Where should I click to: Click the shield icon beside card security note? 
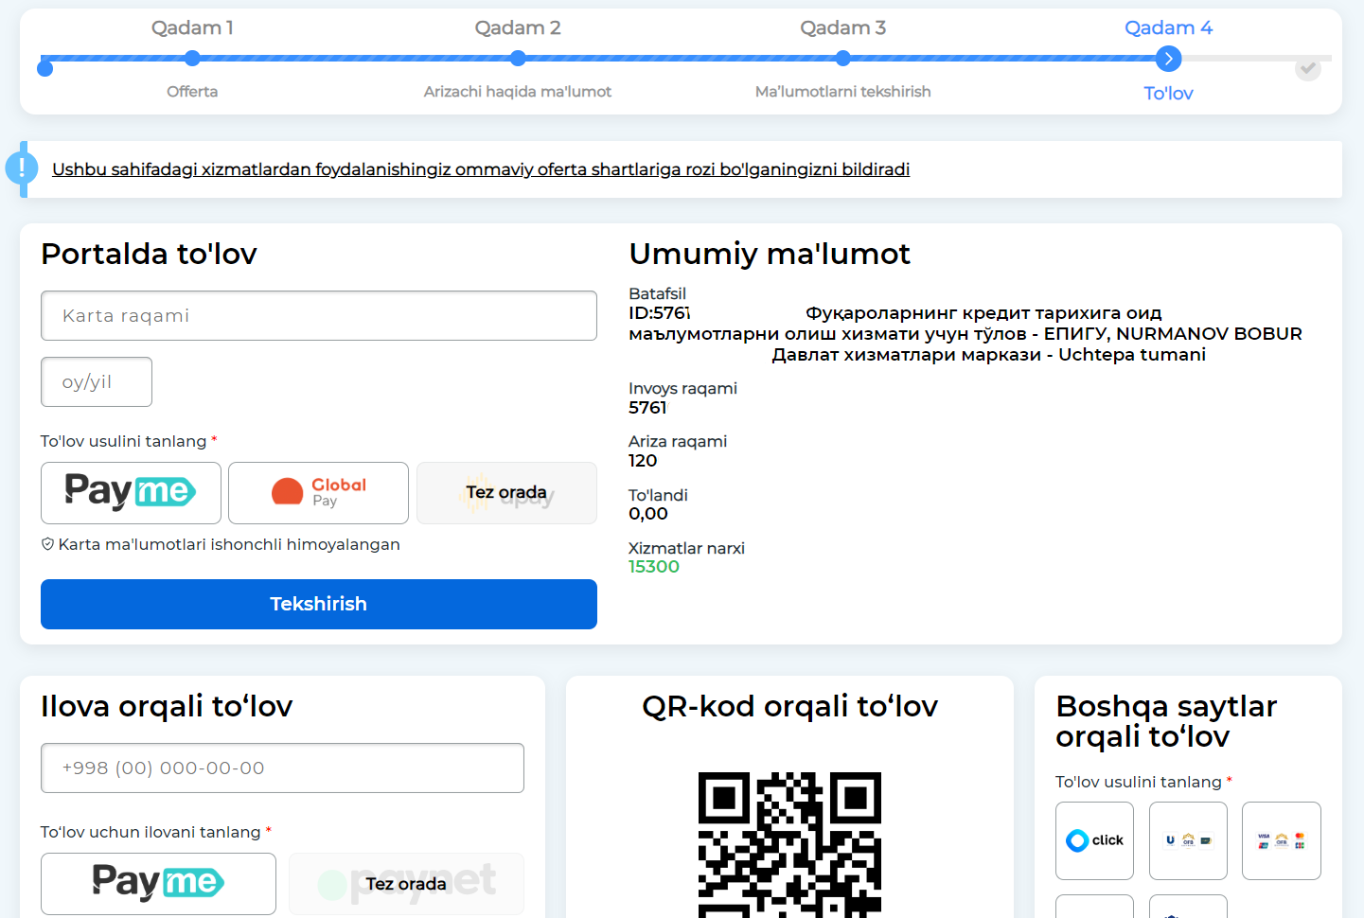[47, 544]
